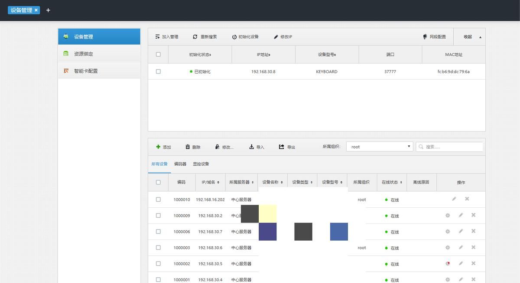Sort upper table by 设备型号 column

point(327,55)
